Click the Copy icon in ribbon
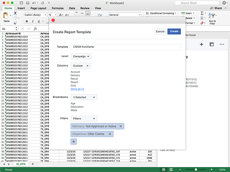 tap(15, 18)
